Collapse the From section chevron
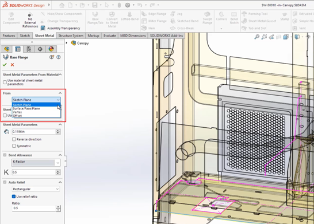 (x=60, y=93)
